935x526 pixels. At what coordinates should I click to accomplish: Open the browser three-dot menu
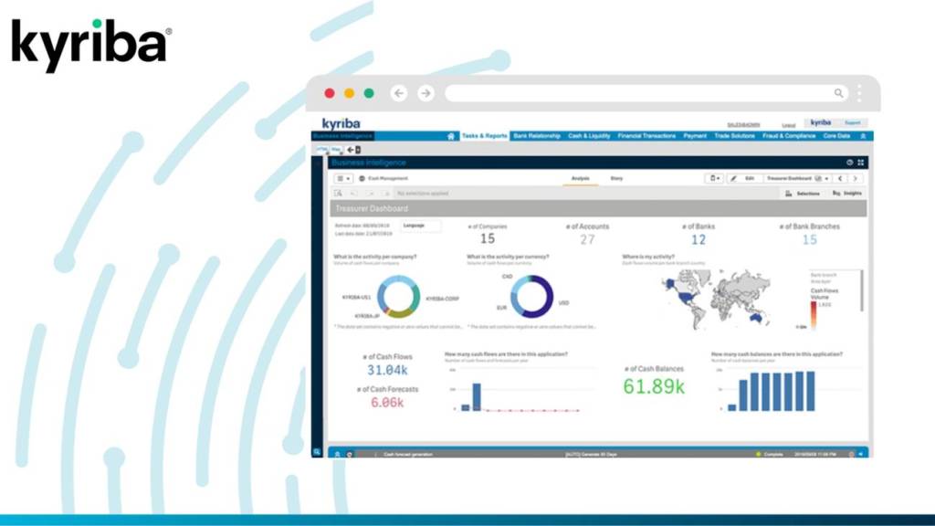(x=859, y=93)
